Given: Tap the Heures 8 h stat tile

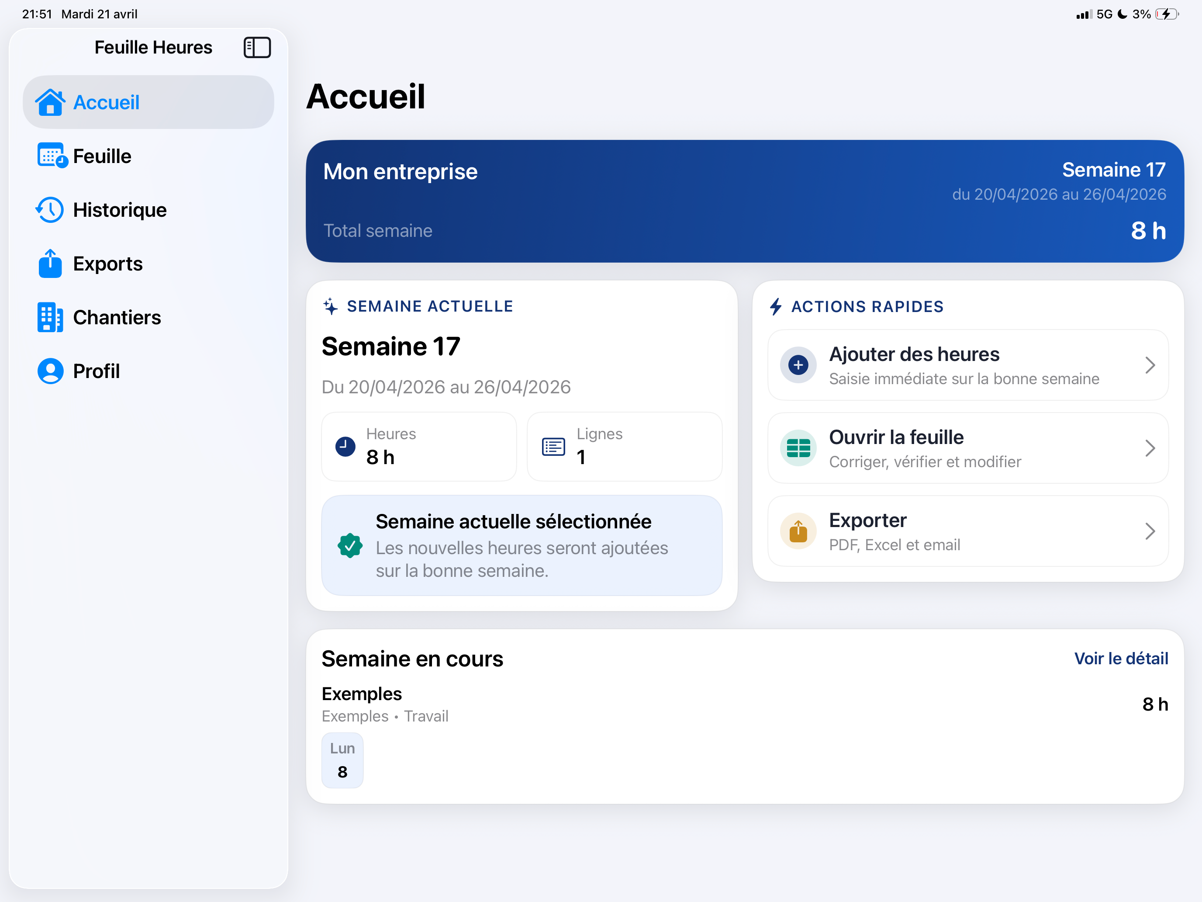Looking at the screenshot, I should click(x=419, y=446).
